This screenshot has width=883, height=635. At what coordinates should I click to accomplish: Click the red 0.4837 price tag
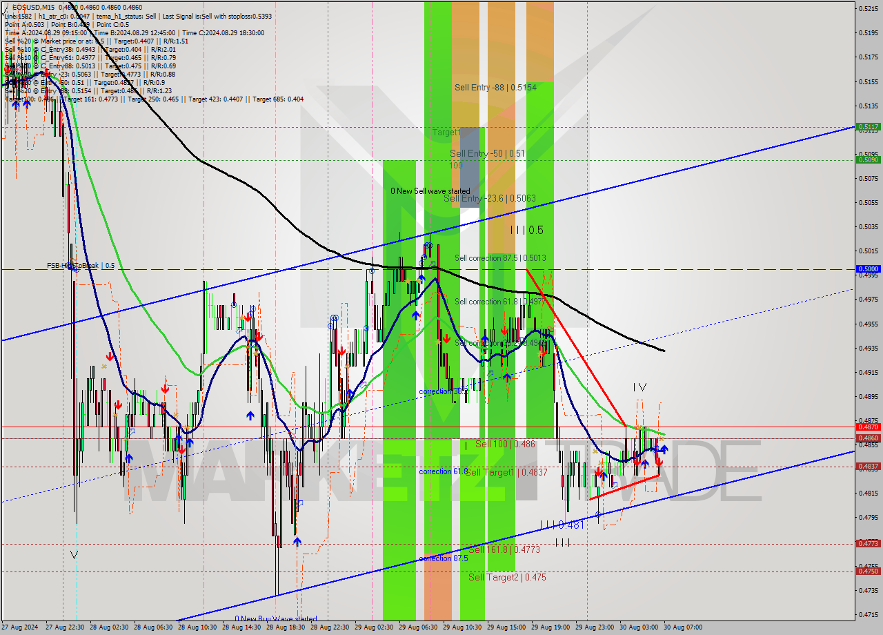[x=868, y=467]
